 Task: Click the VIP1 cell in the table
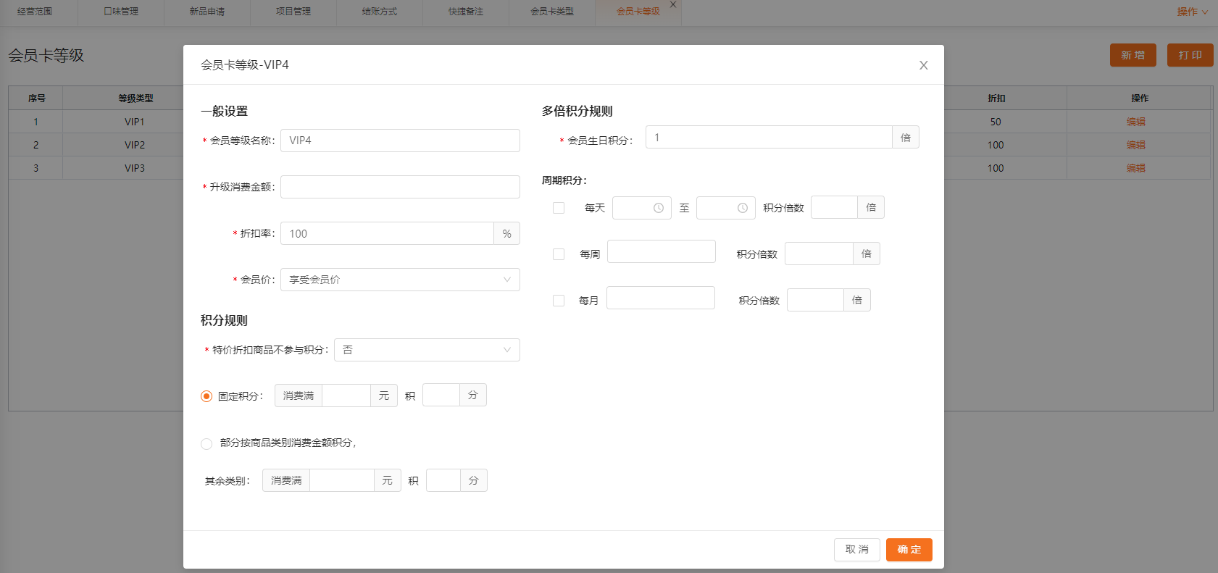pos(135,122)
